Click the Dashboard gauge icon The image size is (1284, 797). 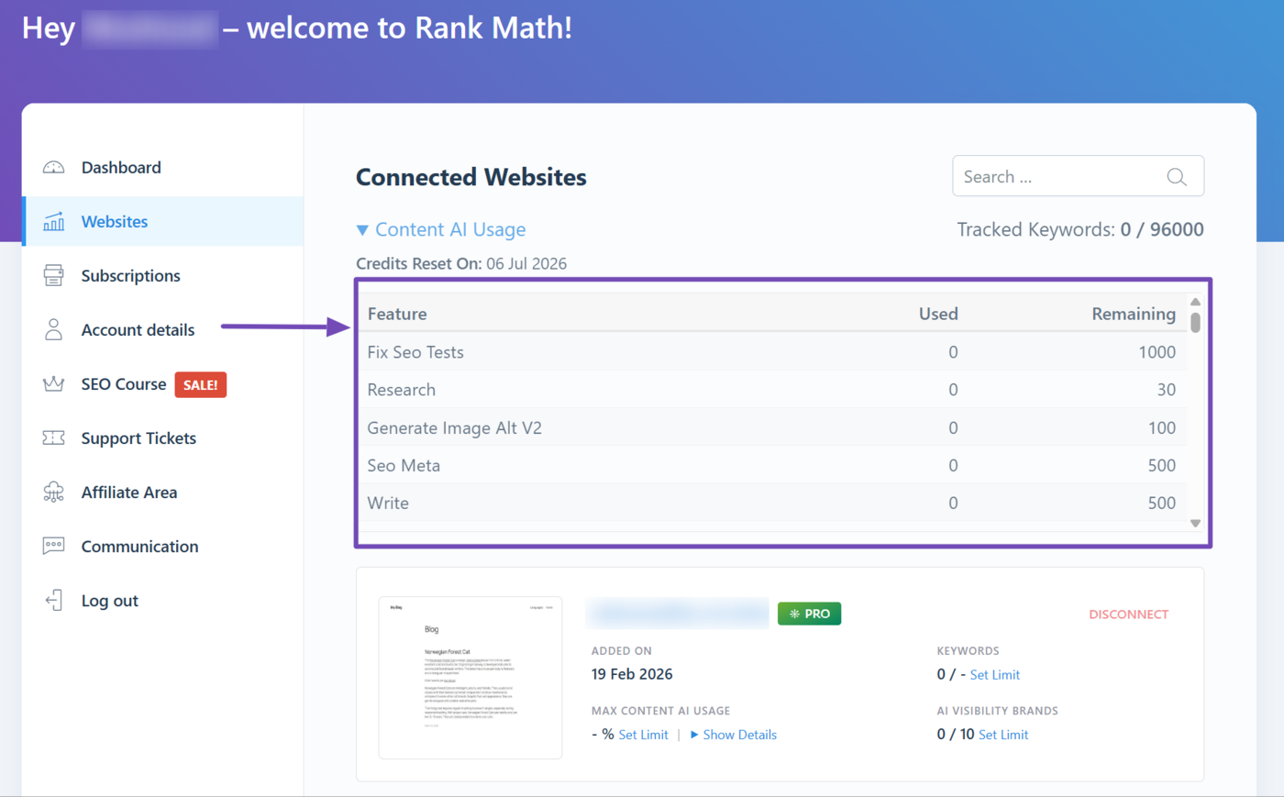pyautogui.click(x=54, y=167)
